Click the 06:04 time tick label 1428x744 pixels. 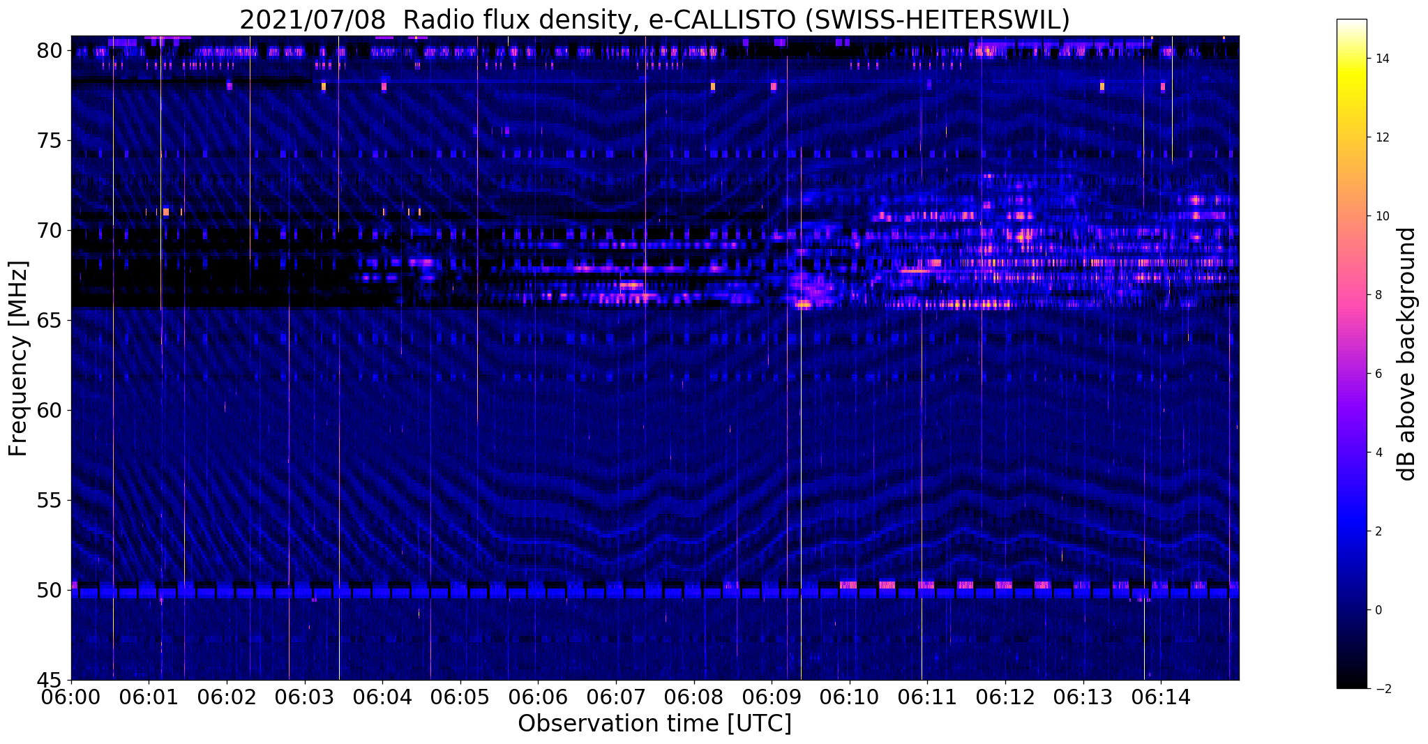(382, 697)
